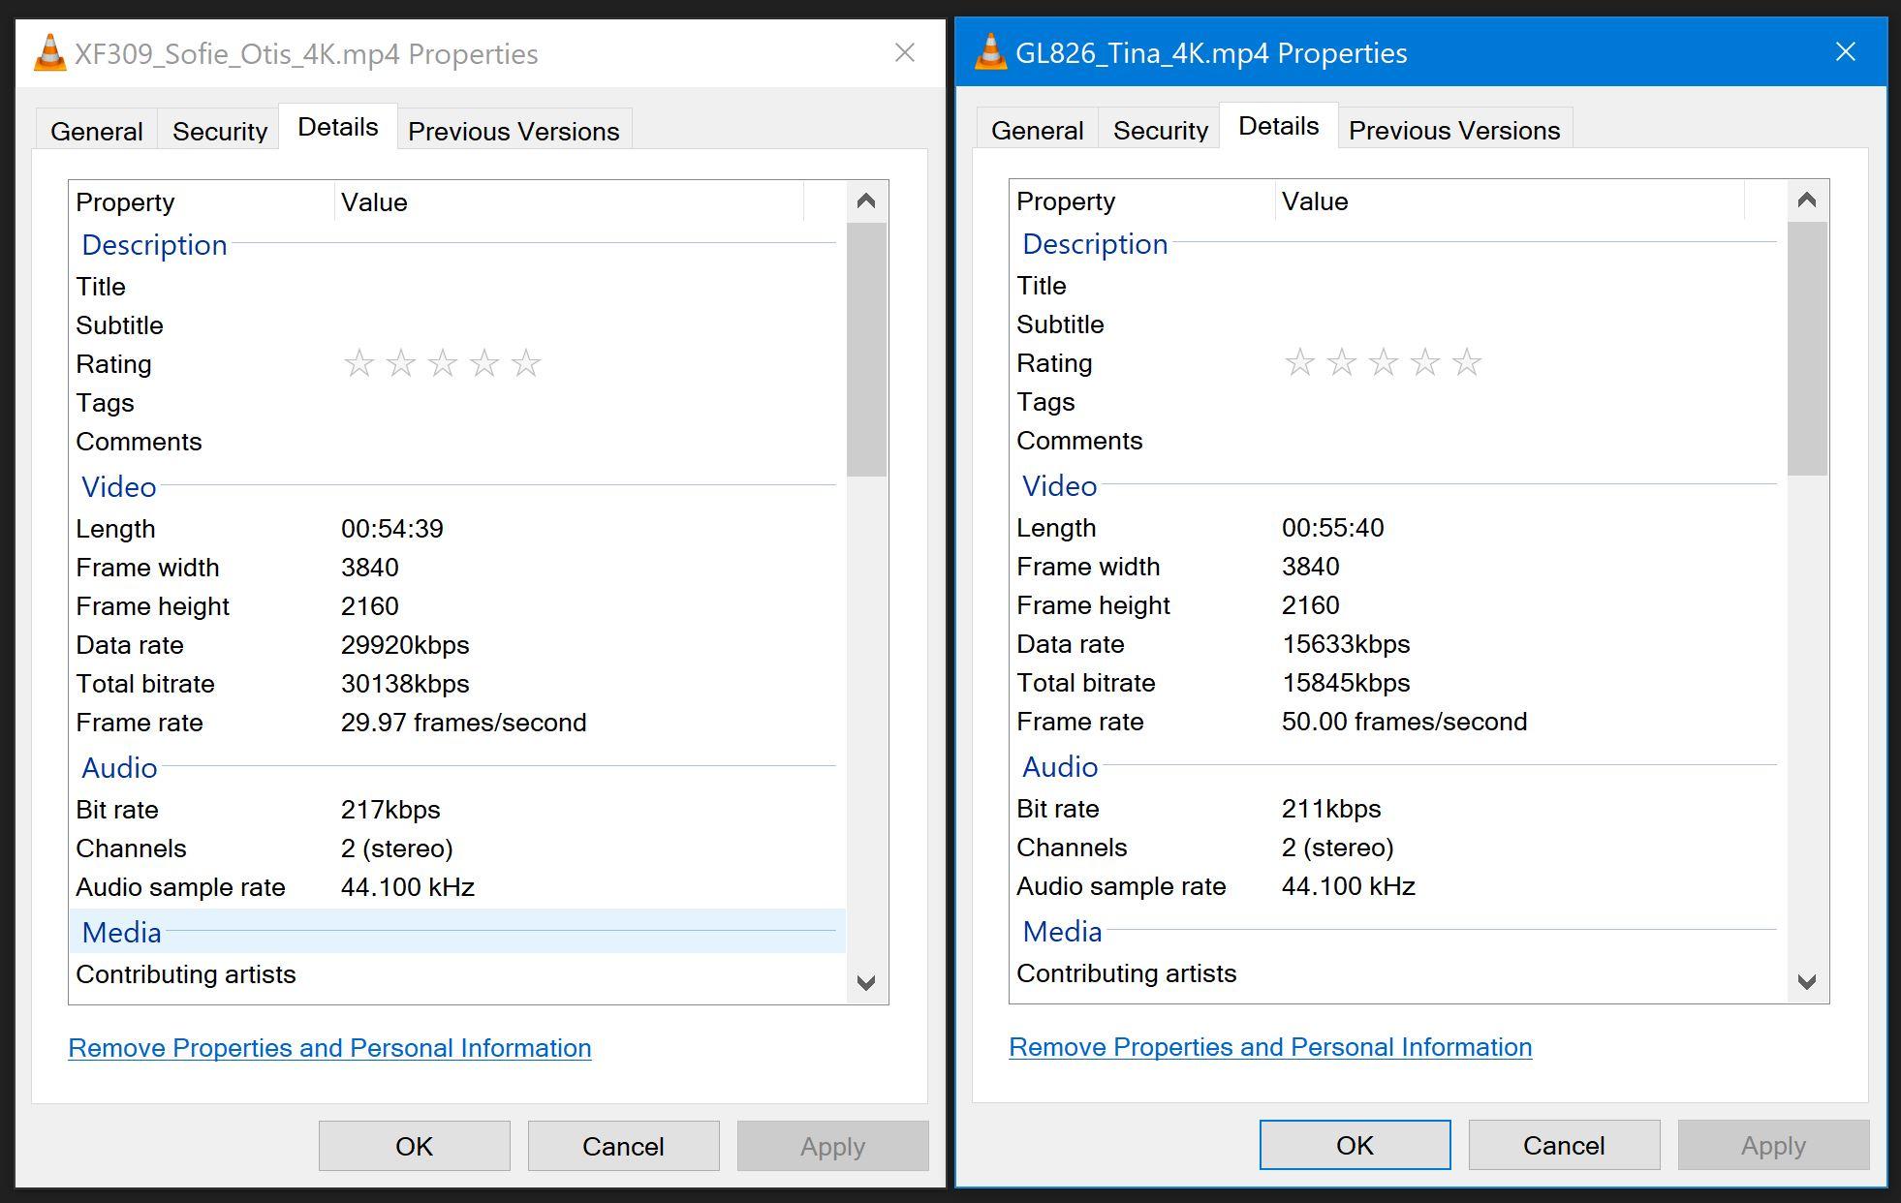Open Previous Versions tab in XF309 window
The height and width of the screenshot is (1203, 1901).
click(514, 131)
